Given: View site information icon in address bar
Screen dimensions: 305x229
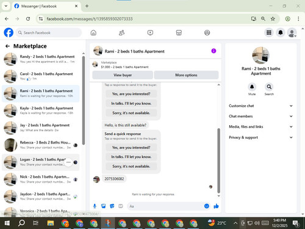Looking at the screenshot, I should (x=41, y=19).
